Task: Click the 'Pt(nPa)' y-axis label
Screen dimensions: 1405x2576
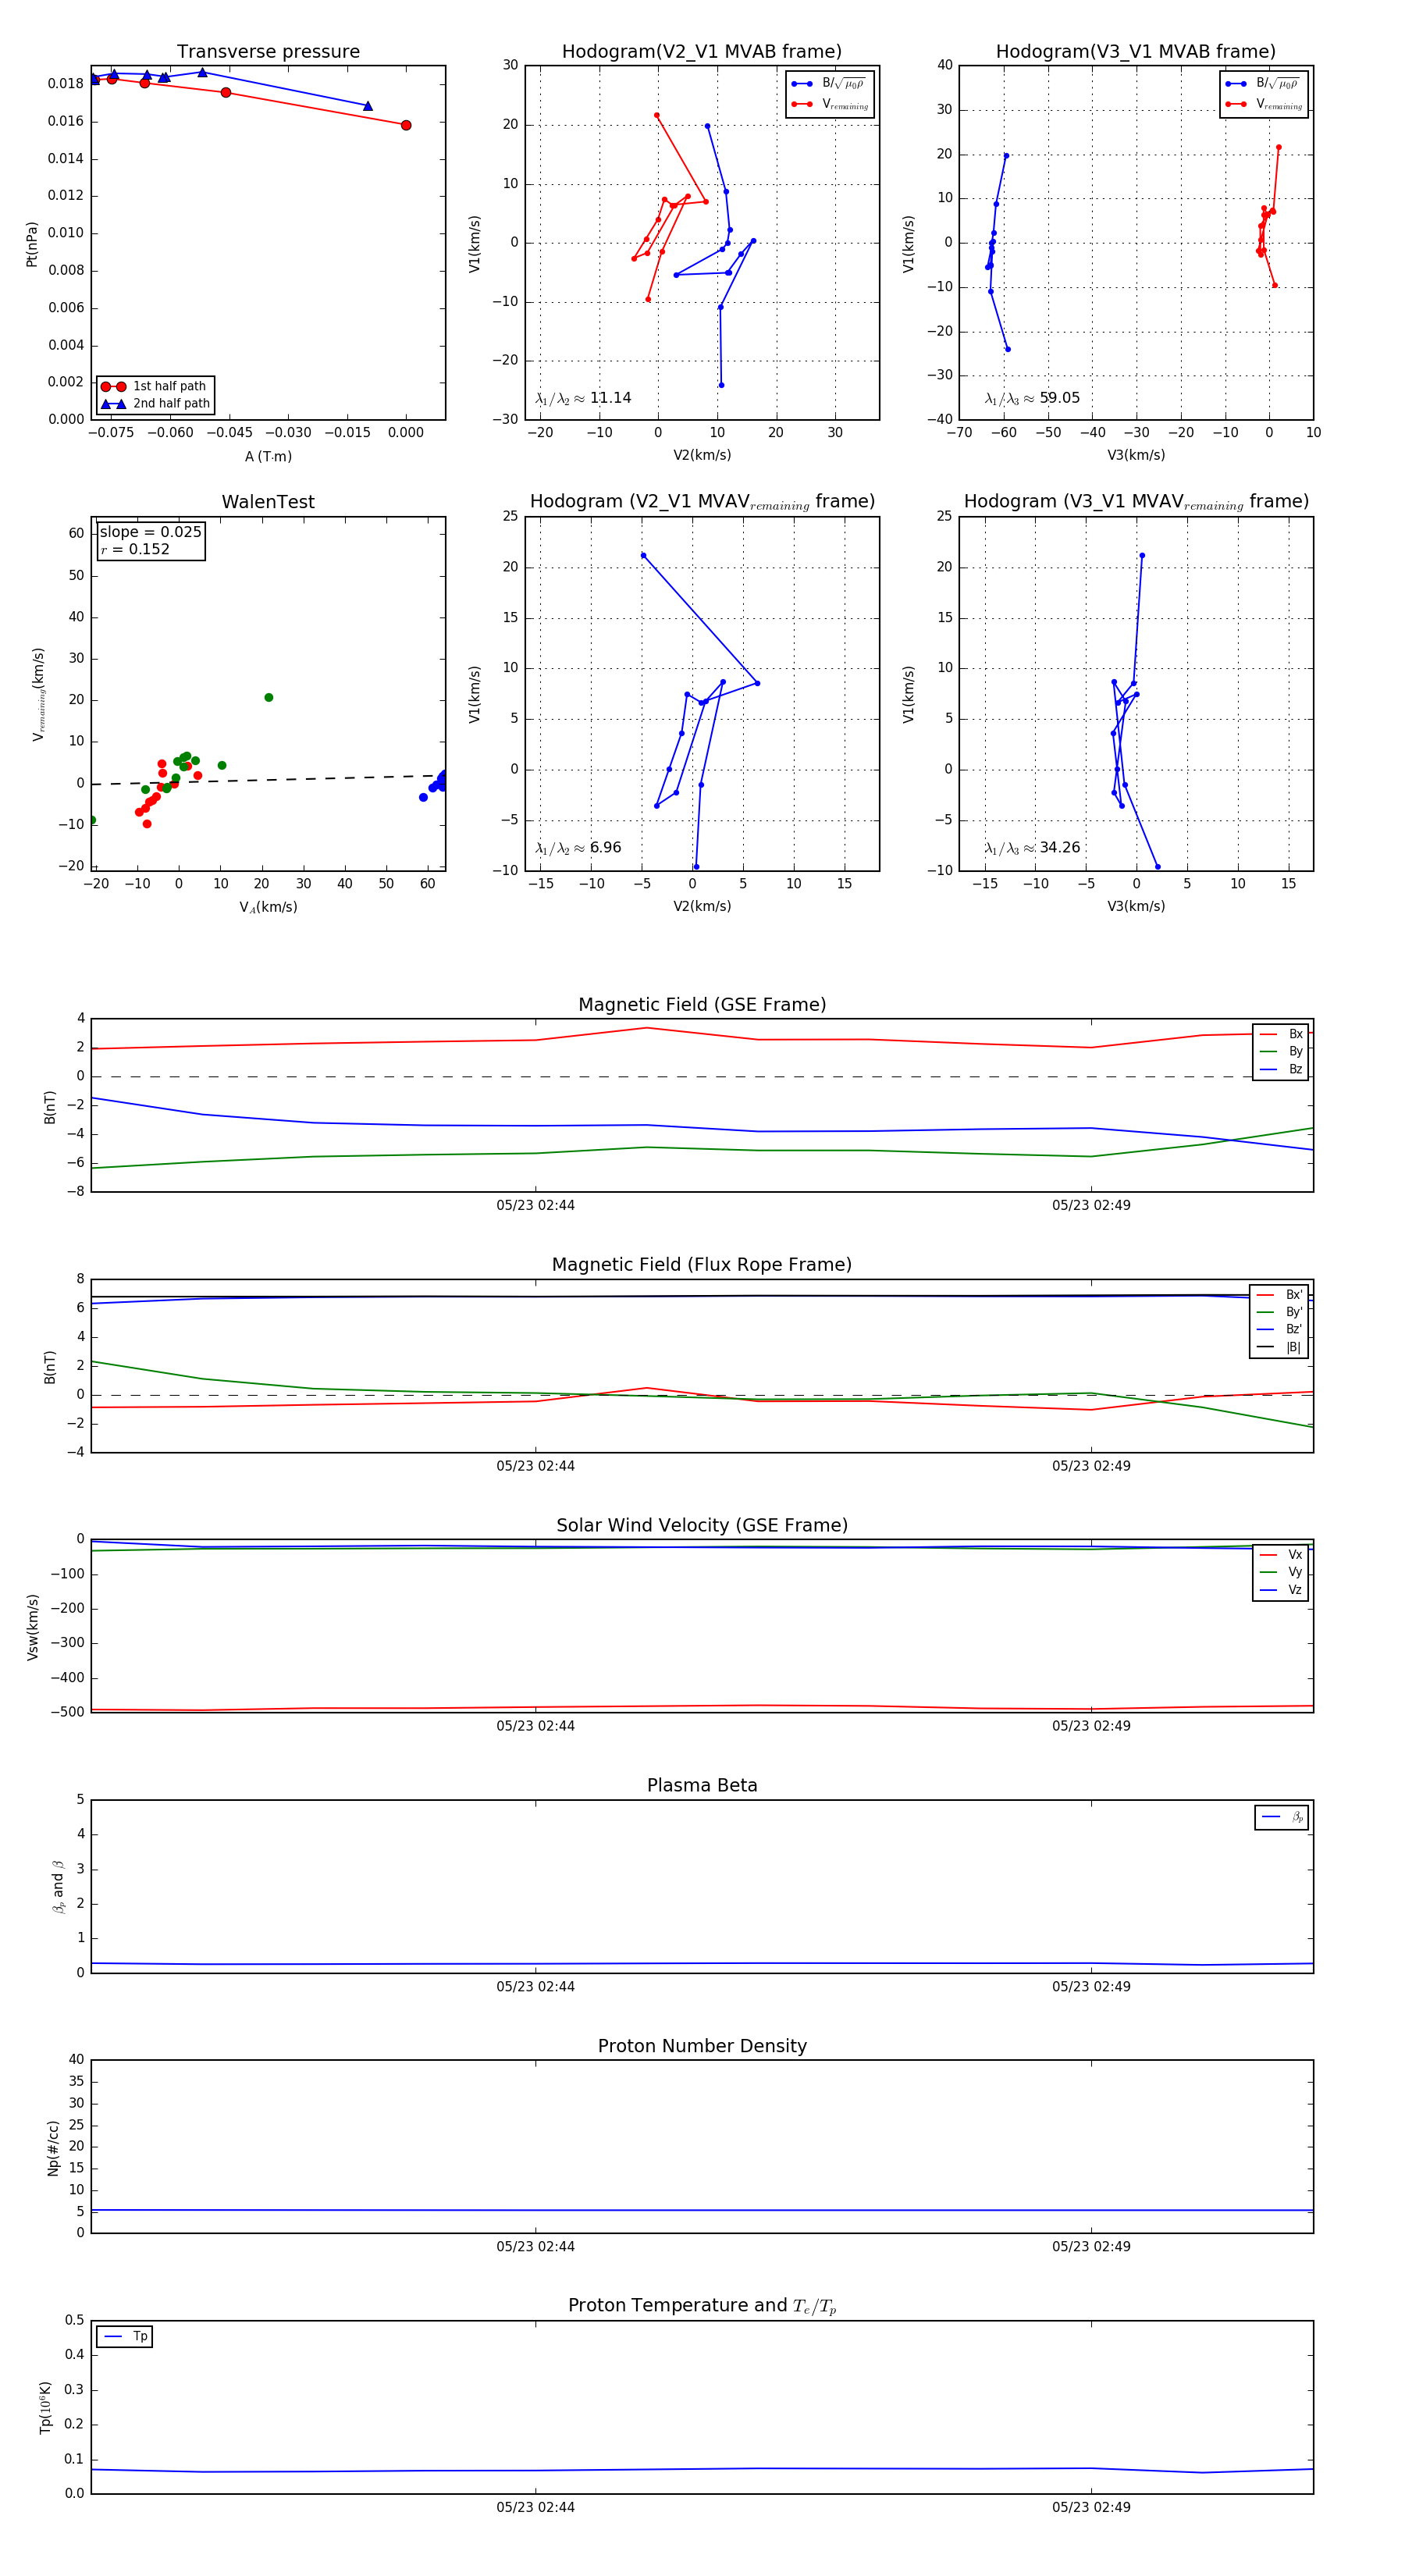Action: (x=32, y=243)
